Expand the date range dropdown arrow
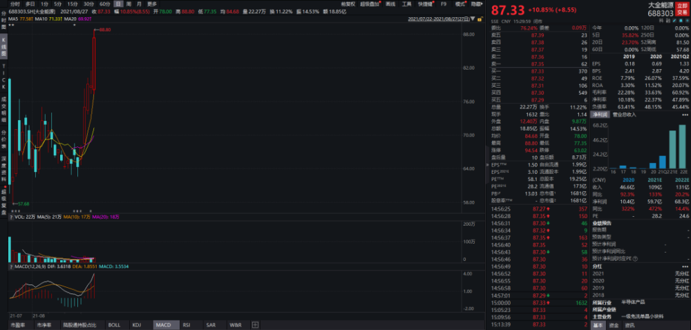 pyautogui.click(x=473, y=19)
